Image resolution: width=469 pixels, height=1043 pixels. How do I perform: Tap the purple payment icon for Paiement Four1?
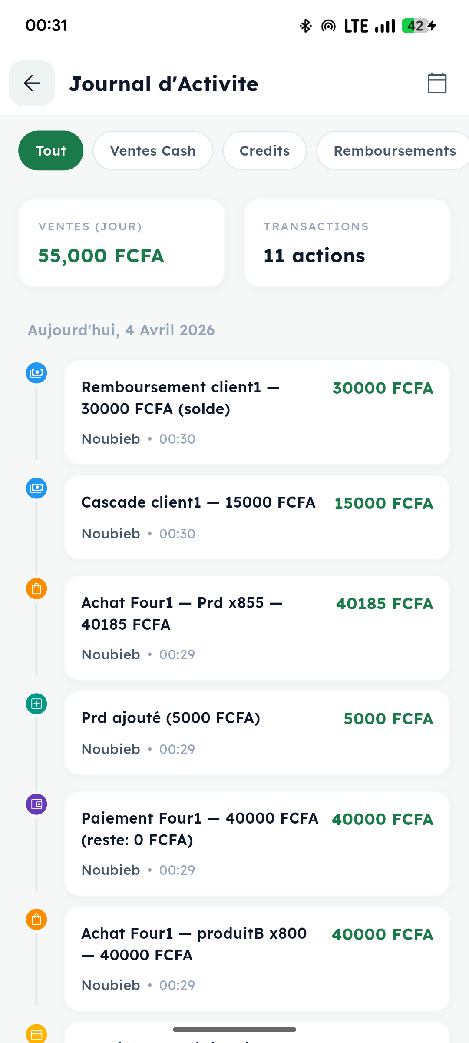click(x=37, y=804)
